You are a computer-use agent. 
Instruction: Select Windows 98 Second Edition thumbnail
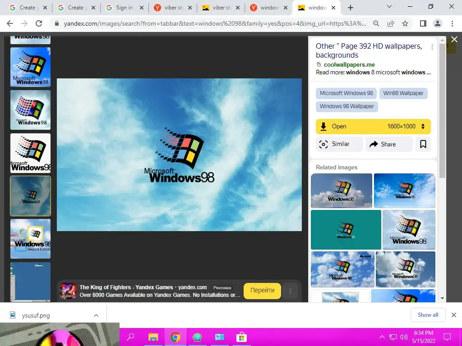pyautogui.click(x=30, y=239)
